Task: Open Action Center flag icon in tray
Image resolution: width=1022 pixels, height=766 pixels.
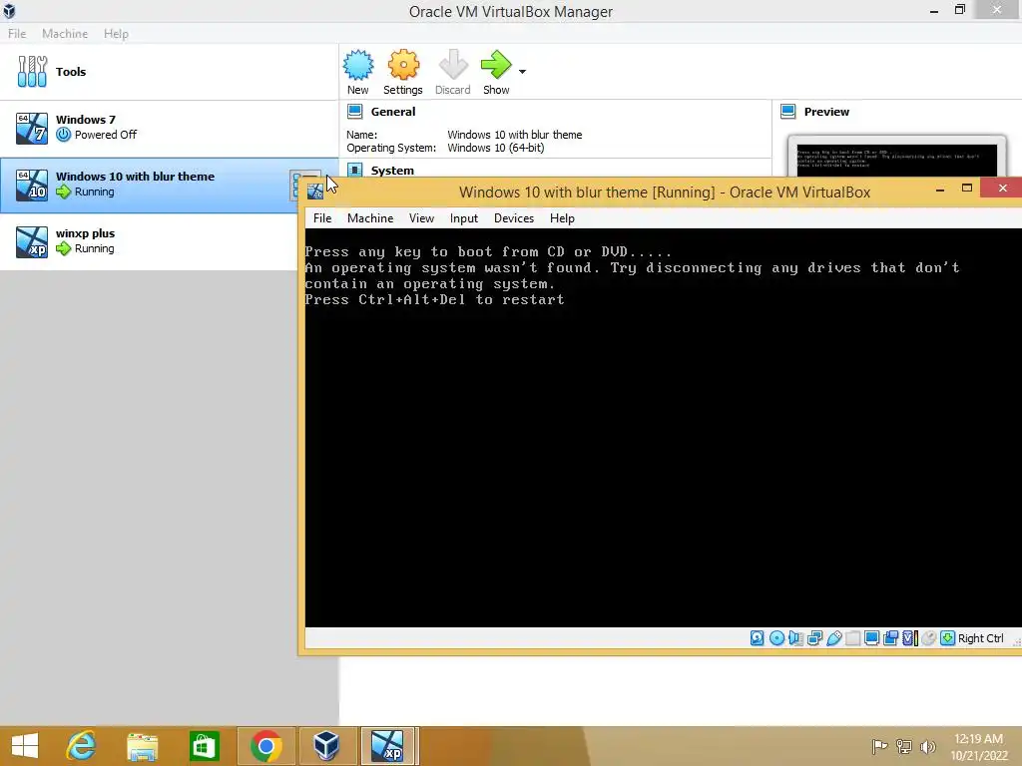Action: tap(880, 746)
